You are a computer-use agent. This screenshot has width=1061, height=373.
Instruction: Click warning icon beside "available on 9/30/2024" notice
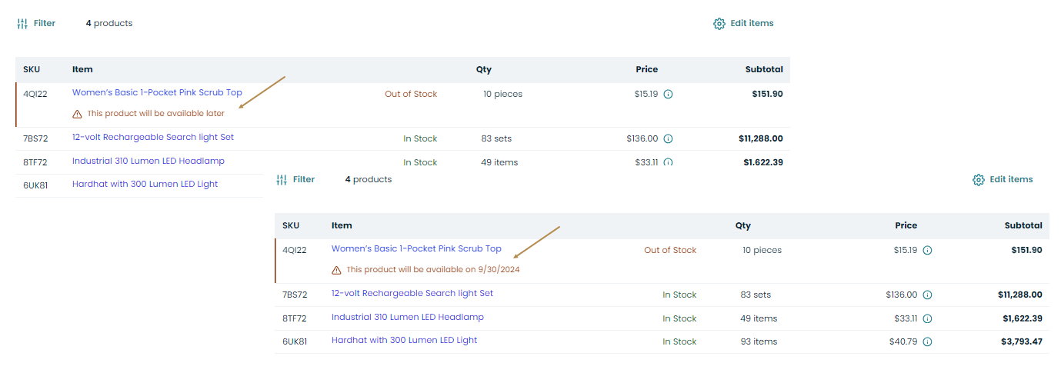pyautogui.click(x=336, y=270)
